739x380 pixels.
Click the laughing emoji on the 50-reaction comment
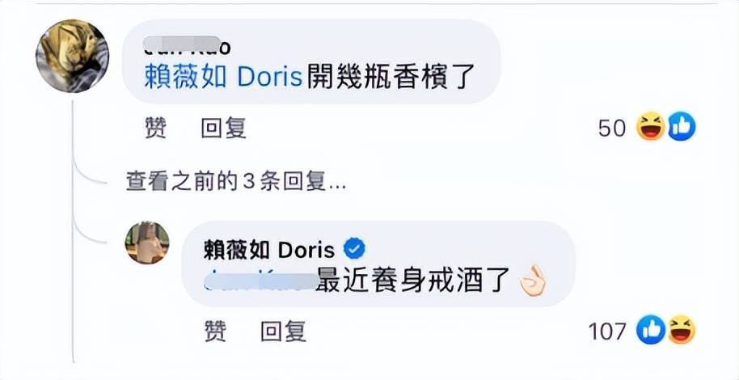651,126
